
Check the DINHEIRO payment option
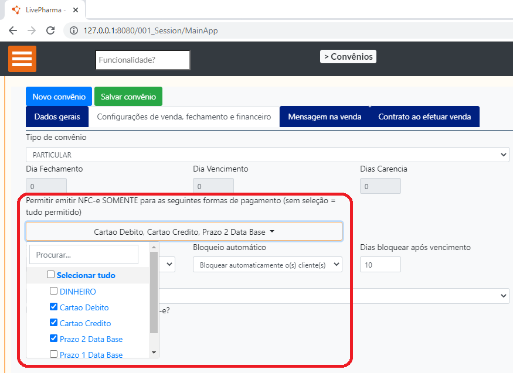click(54, 291)
